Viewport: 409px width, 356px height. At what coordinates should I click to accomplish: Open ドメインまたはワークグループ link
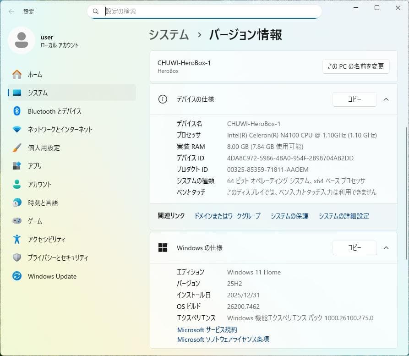(x=228, y=216)
